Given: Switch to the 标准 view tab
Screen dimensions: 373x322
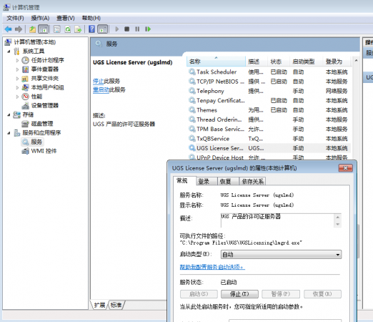Looking at the screenshot, I should point(116,305).
